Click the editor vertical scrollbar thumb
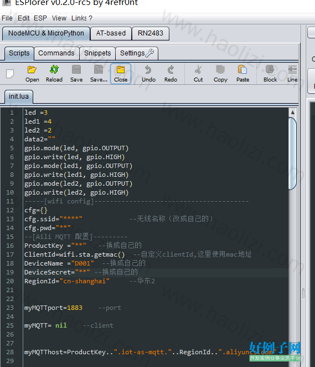Image resolution: width=315 pixels, height=367 pixels. click(x=292, y=154)
